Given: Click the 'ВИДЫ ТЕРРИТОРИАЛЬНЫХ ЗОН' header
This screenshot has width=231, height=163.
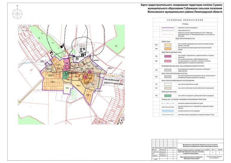Looking at the screenshot, I should (185, 38).
